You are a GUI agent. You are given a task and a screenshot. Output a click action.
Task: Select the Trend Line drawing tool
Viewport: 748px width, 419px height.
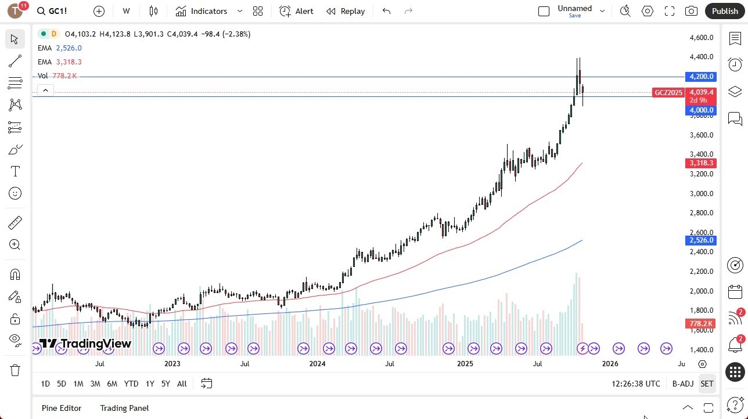[x=15, y=61]
